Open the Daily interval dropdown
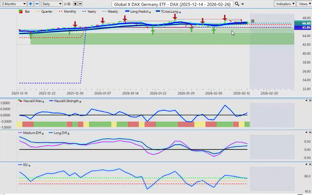 [x=52, y=4]
